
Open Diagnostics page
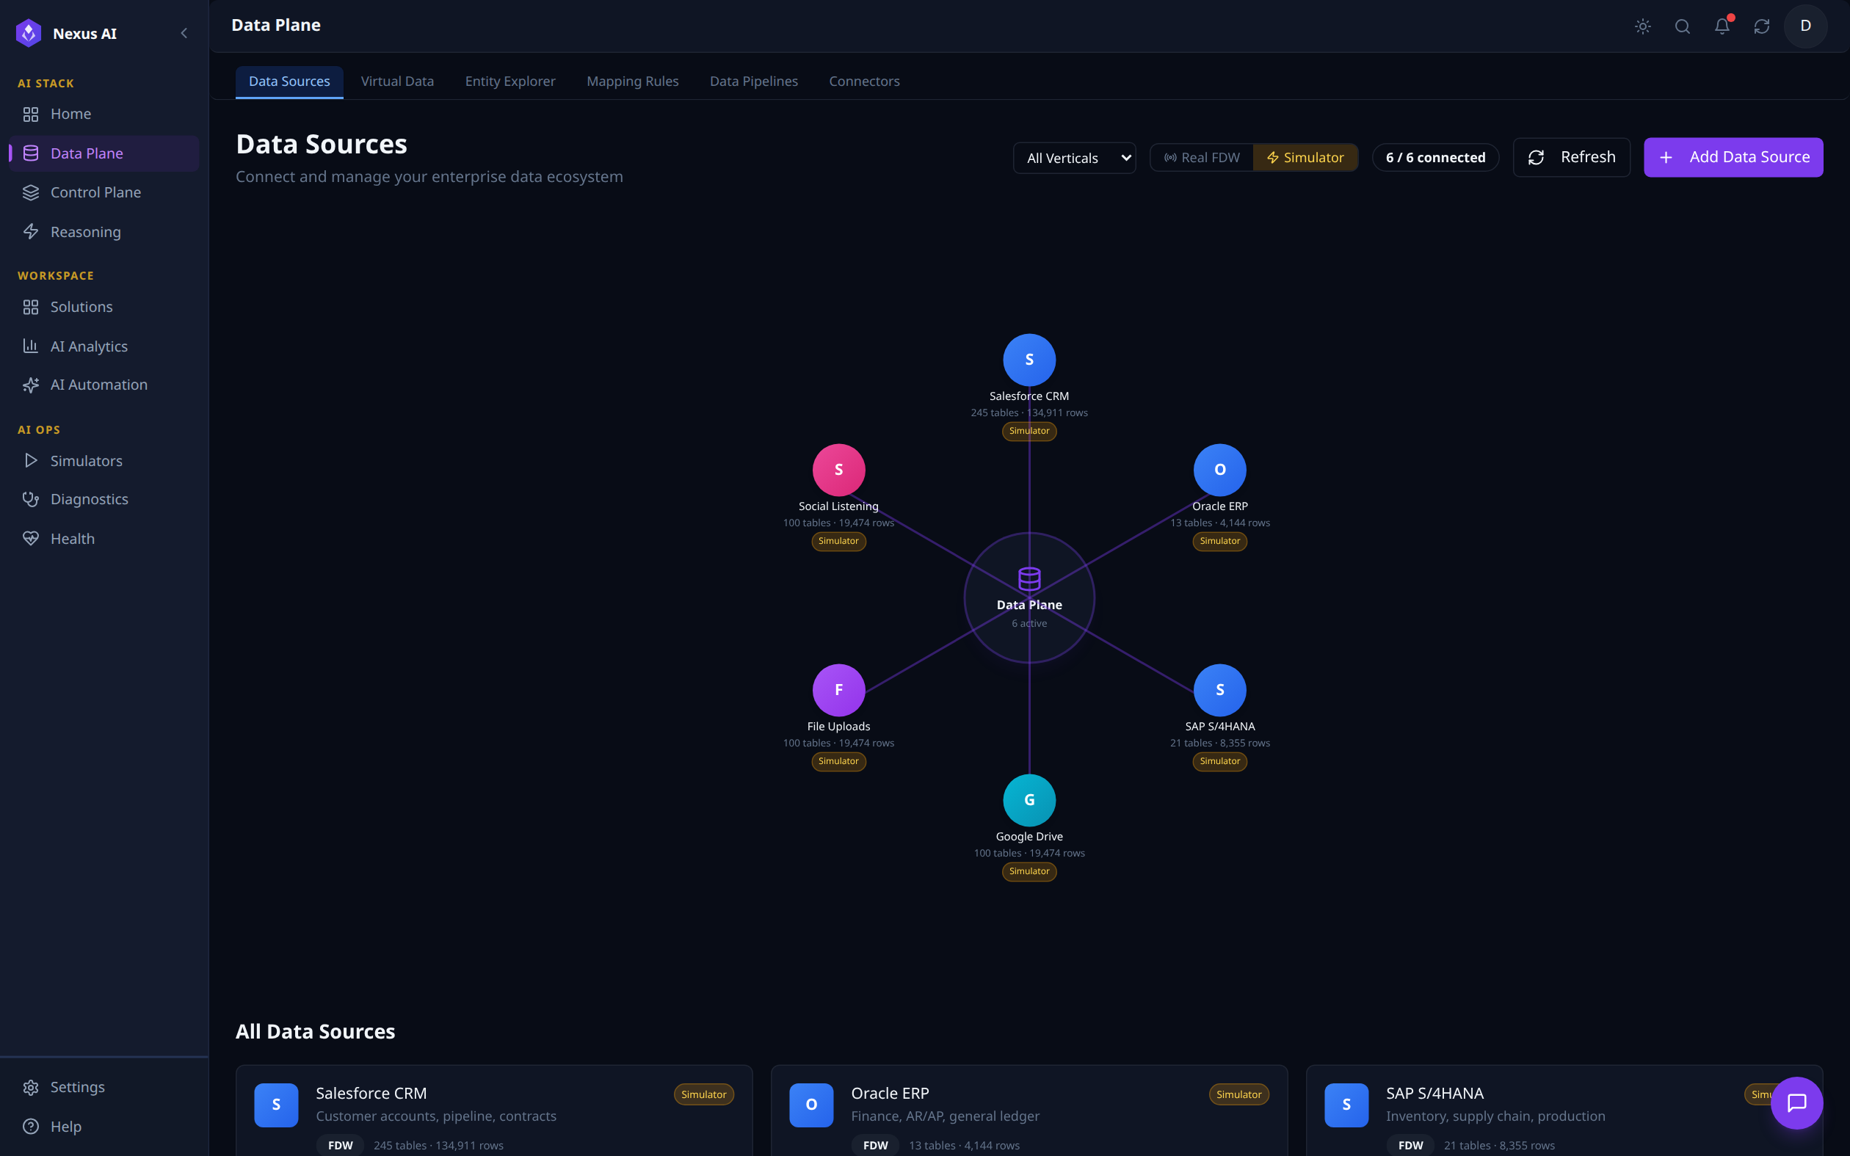coord(104,499)
